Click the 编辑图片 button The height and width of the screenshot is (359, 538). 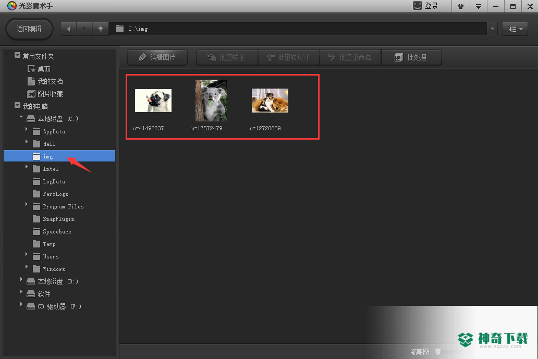[x=157, y=57]
